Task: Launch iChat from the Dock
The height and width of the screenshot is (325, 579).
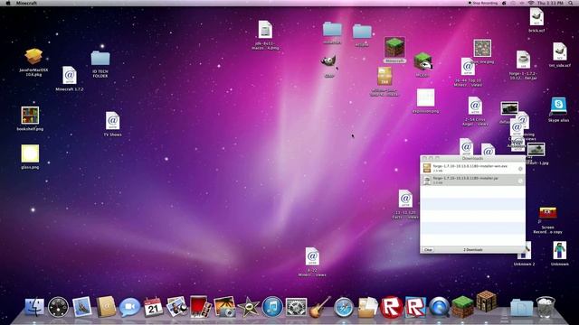Action: pyautogui.click(x=129, y=307)
